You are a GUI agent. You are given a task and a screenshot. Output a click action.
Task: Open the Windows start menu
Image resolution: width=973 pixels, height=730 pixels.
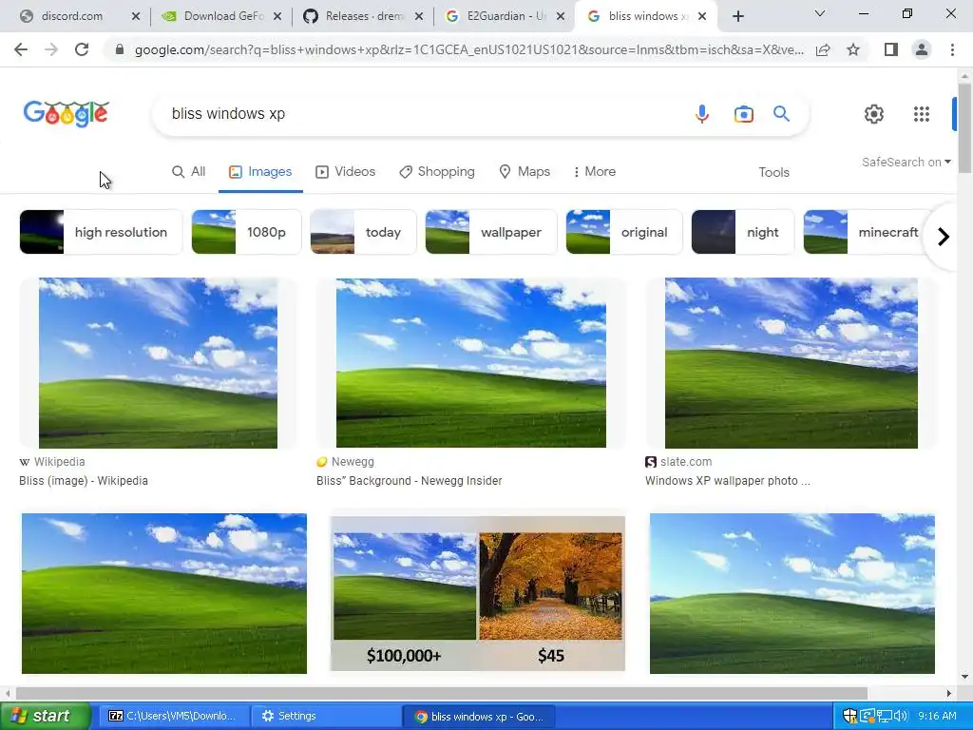point(45,716)
